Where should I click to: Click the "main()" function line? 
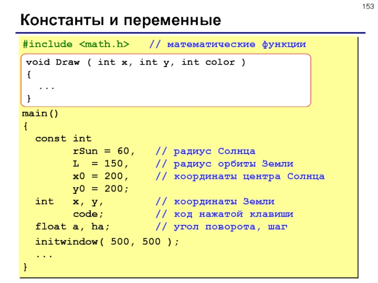(40, 114)
